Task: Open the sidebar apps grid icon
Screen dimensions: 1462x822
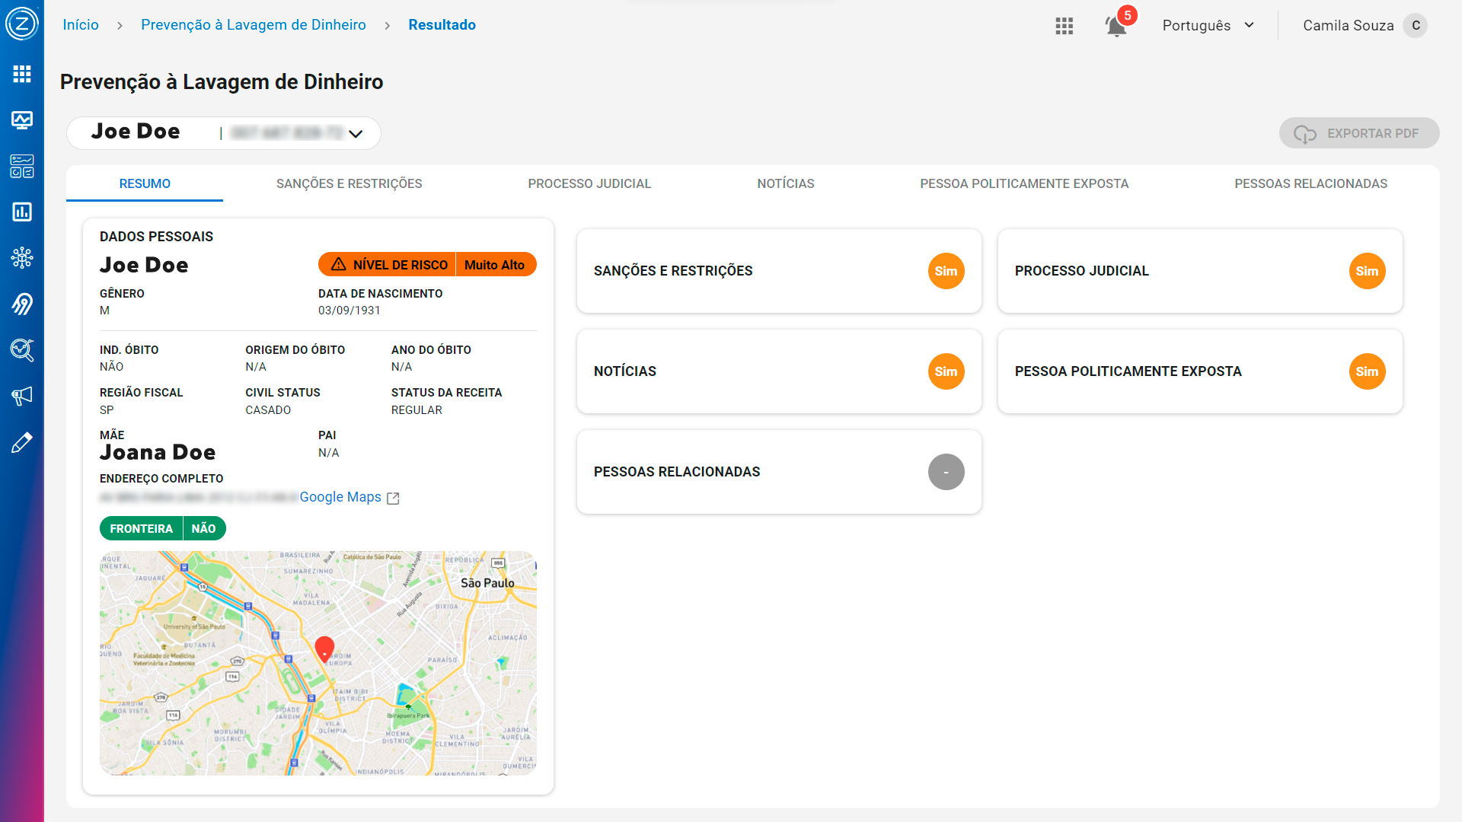Action: point(21,73)
